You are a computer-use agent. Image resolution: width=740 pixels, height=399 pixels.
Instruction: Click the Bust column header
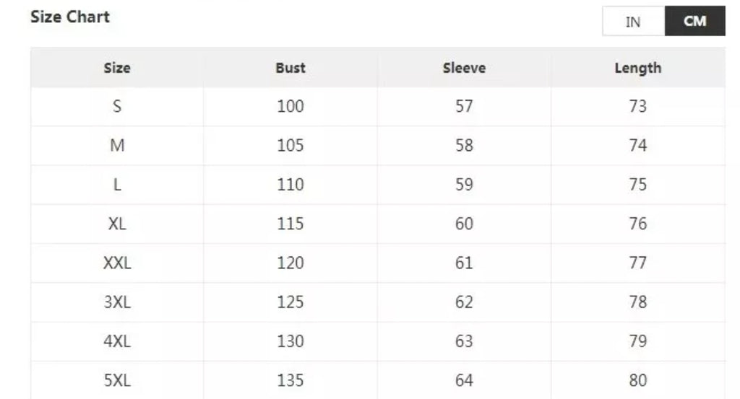tap(291, 69)
